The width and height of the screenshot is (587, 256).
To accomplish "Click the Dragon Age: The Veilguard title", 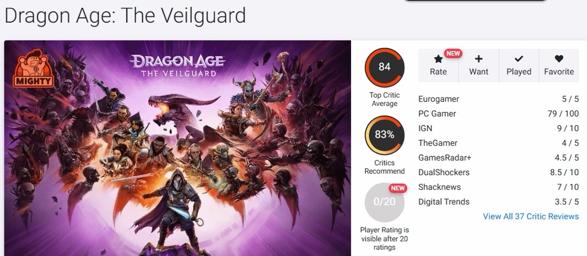I will pos(126,16).
